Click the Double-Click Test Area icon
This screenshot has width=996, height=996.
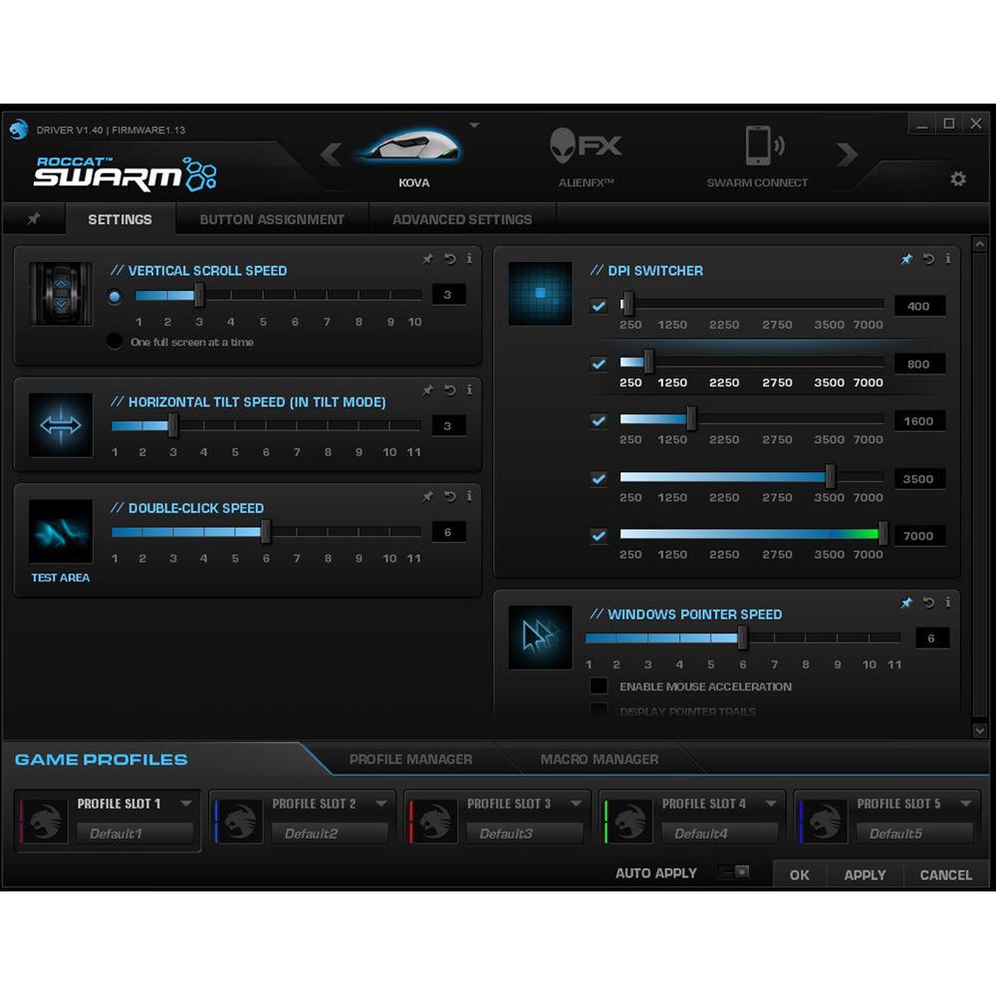point(61,532)
